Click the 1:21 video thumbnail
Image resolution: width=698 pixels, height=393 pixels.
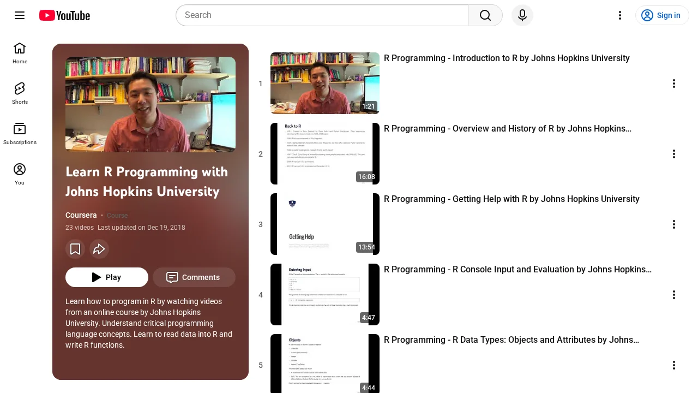(325, 83)
